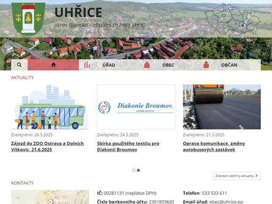Image resolution: width=272 pixels, height=204 pixels.
Task: Click the bank account number 2301893665
Action: (x=161, y=202)
